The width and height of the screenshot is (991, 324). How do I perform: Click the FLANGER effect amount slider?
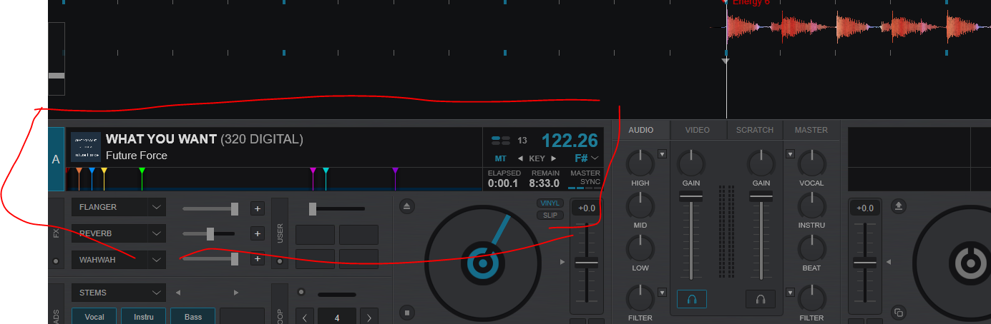[210, 208]
